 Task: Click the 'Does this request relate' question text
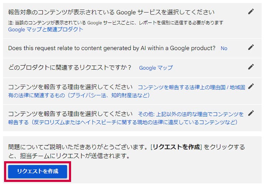tap(112, 48)
